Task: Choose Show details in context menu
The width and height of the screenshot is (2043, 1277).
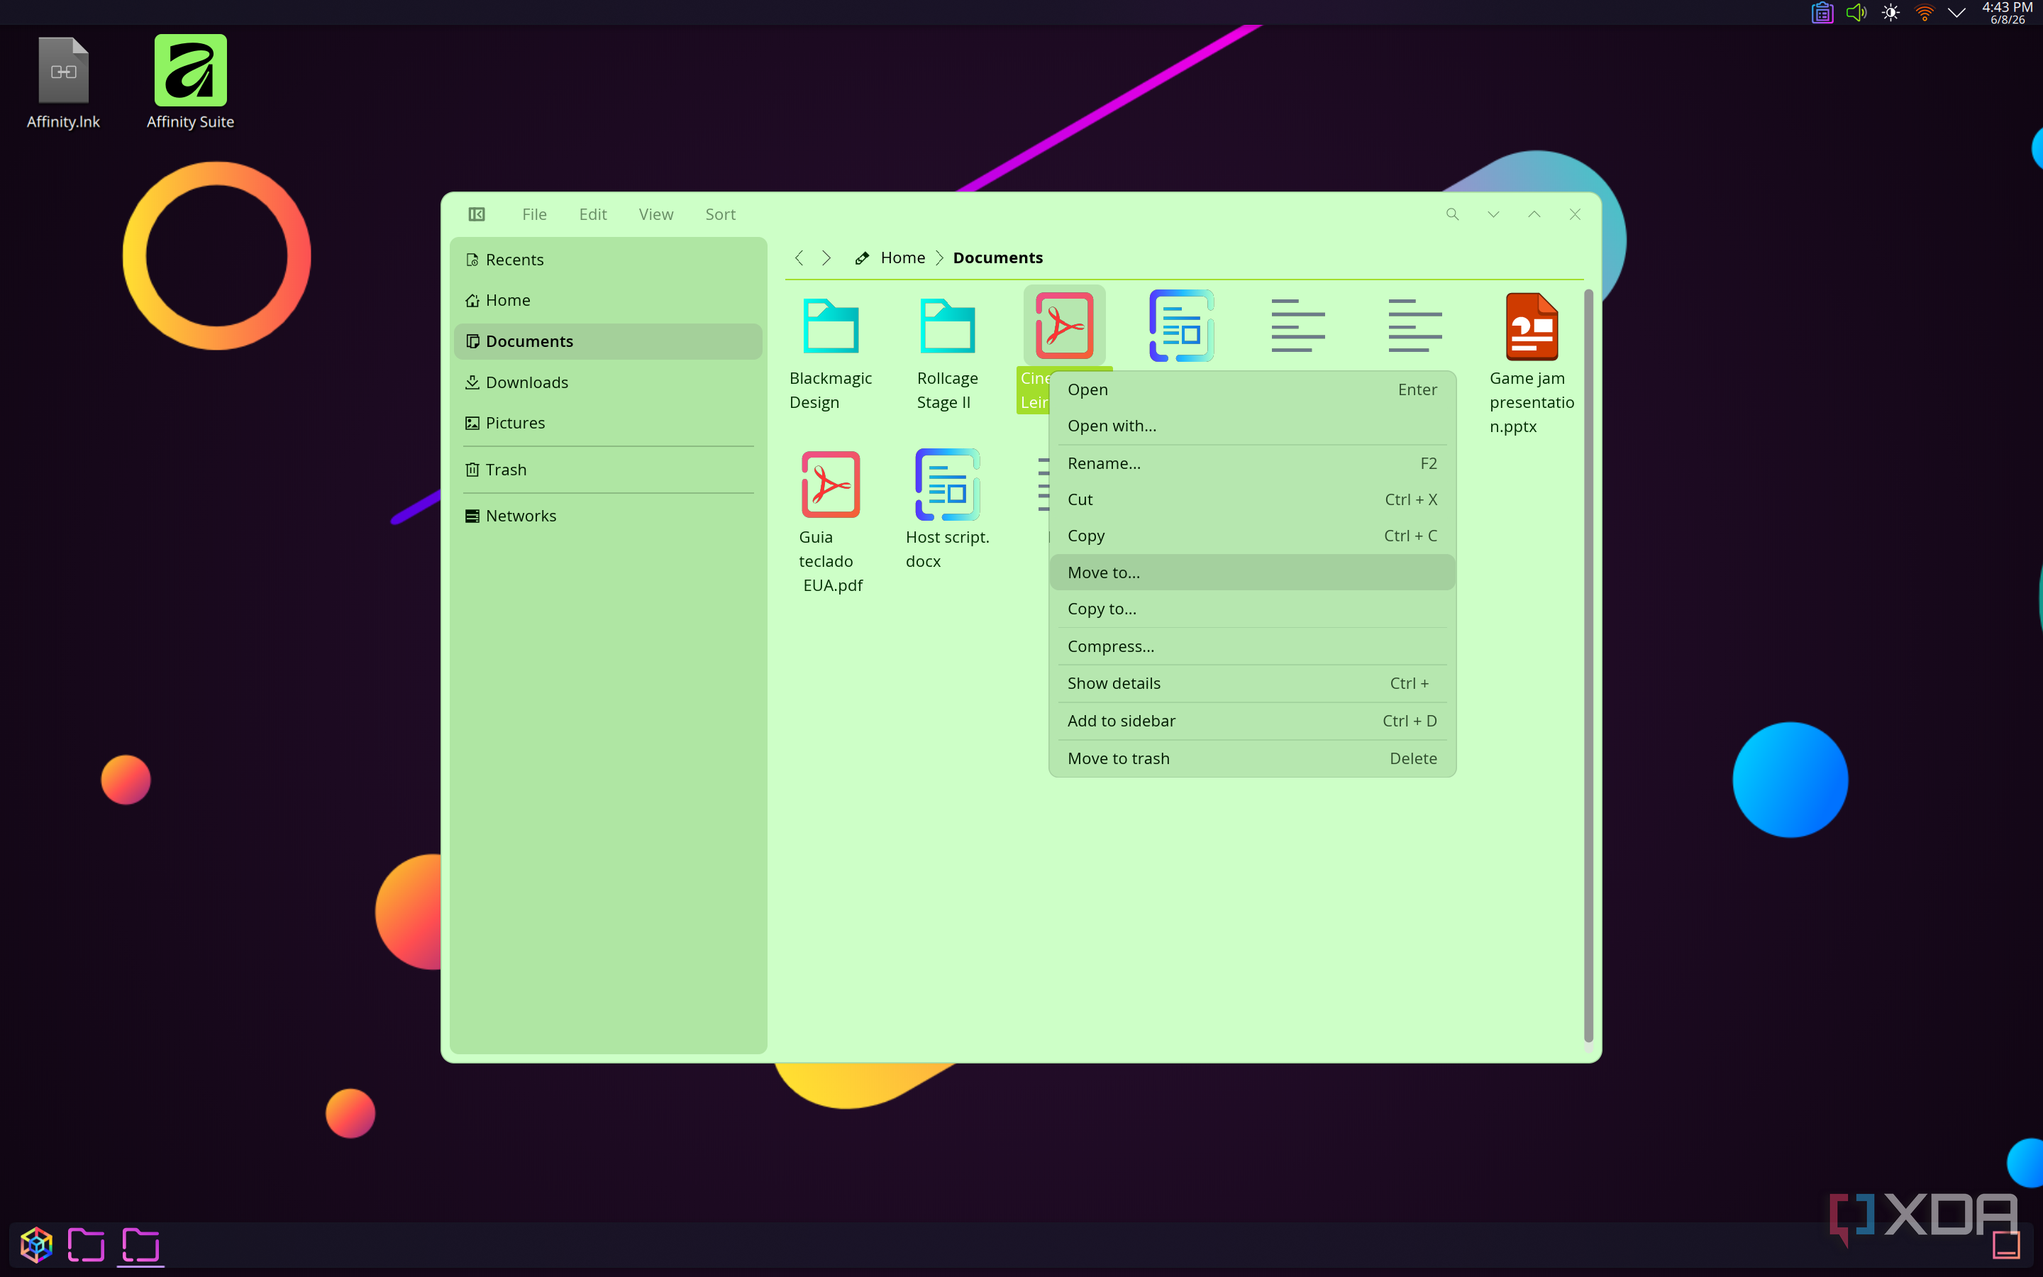Action: point(1252,683)
